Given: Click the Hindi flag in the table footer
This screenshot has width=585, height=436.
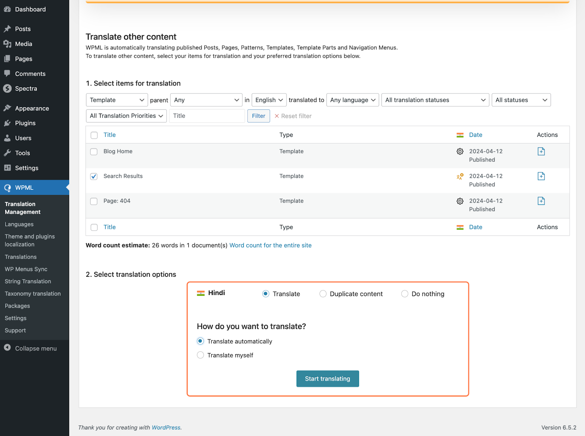Looking at the screenshot, I should pos(460,227).
